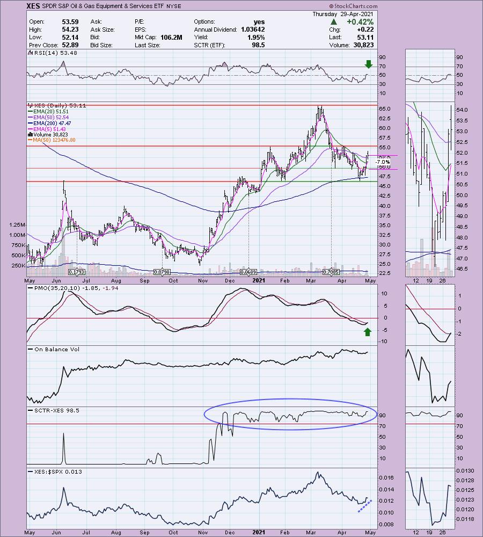This screenshot has height=537, width=483.
Task: Click the '-7.0%' label on the price chart
Action: point(382,162)
